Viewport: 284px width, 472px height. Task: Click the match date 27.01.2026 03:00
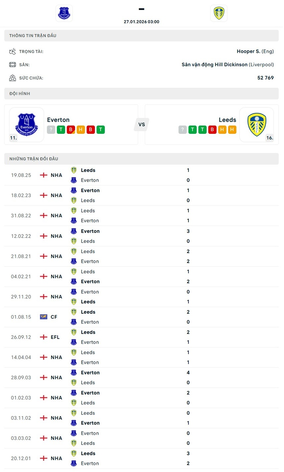[x=142, y=21]
